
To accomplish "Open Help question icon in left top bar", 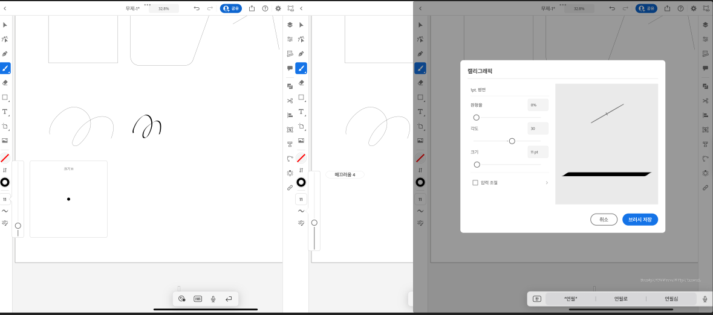I will (x=265, y=8).
